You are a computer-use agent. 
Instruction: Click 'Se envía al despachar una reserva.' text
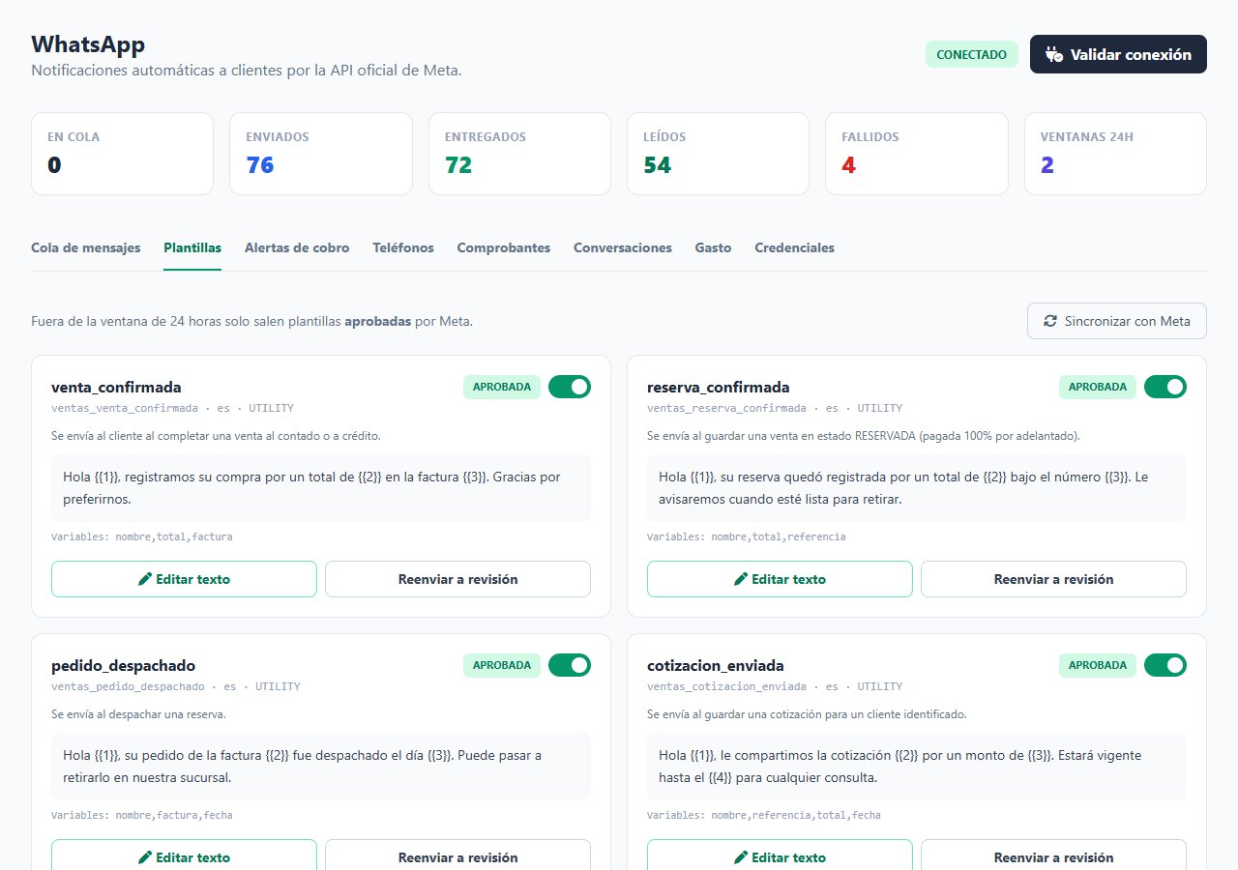point(138,714)
